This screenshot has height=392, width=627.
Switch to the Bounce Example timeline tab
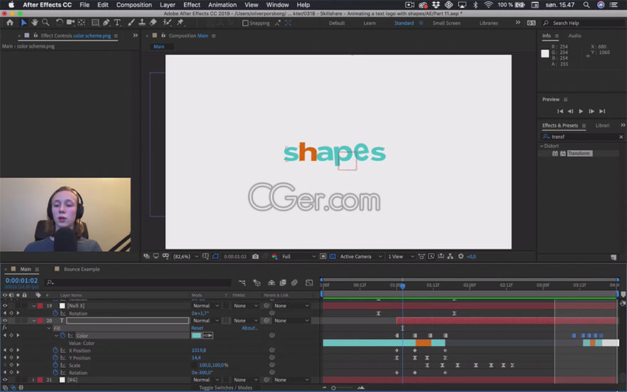[x=81, y=270]
